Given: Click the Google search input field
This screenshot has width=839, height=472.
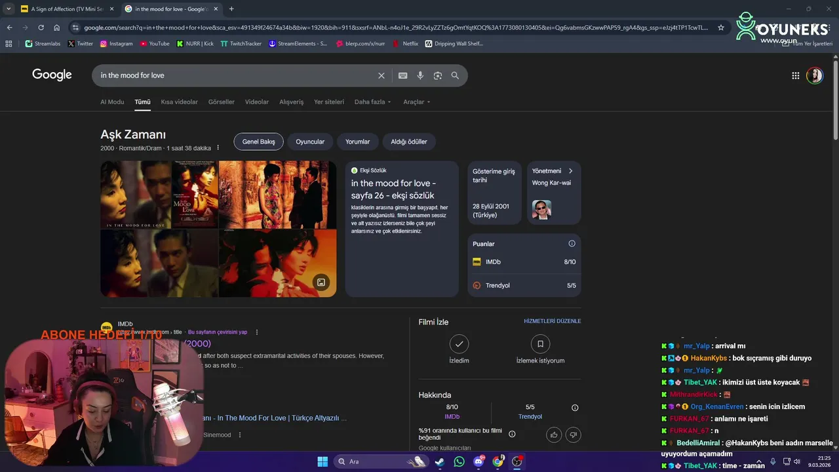Looking at the screenshot, I should click(236, 75).
